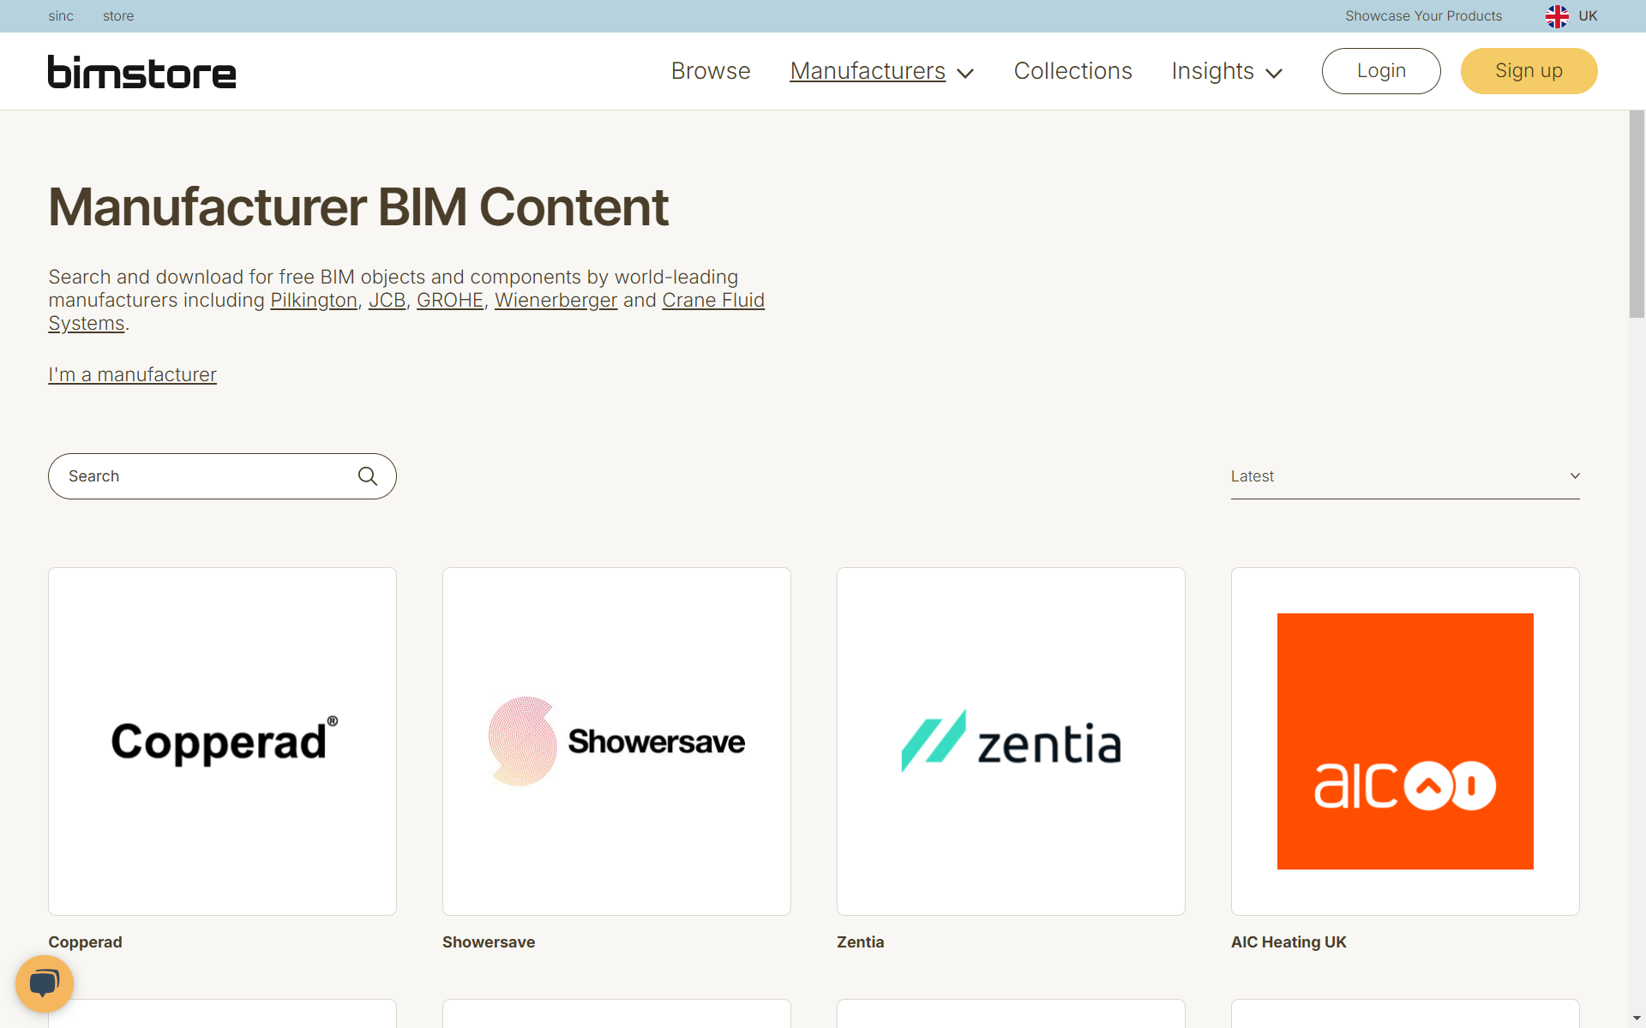Open the Wienerberger link
The image size is (1646, 1028).
click(556, 301)
